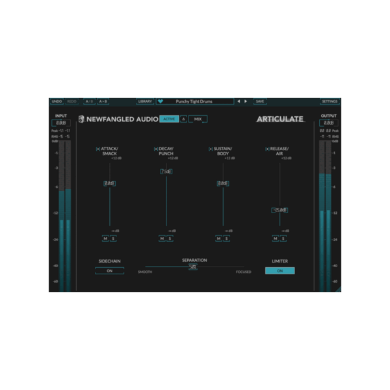The height and width of the screenshot is (390, 390).
Task: Toggle A/B comparison
Action: [89, 101]
